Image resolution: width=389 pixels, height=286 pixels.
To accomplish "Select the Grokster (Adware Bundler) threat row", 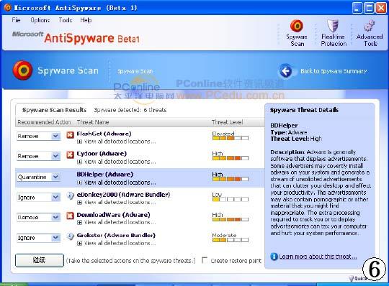I will [140, 239].
